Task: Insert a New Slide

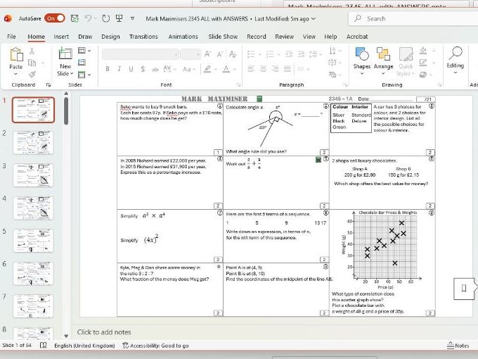Action: point(65,55)
